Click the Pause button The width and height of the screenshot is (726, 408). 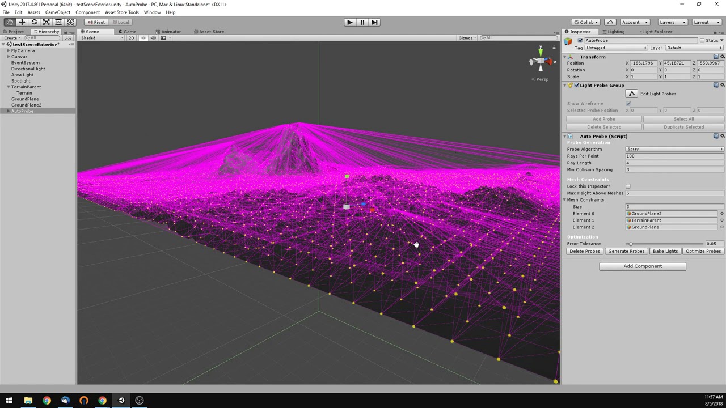(x=362, y=22)
